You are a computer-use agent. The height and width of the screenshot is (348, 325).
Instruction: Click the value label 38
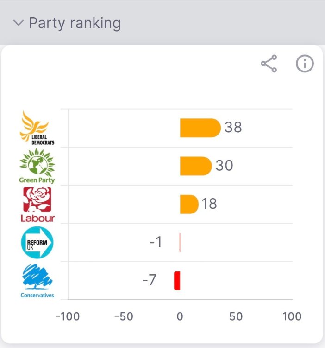click(233, 128)
